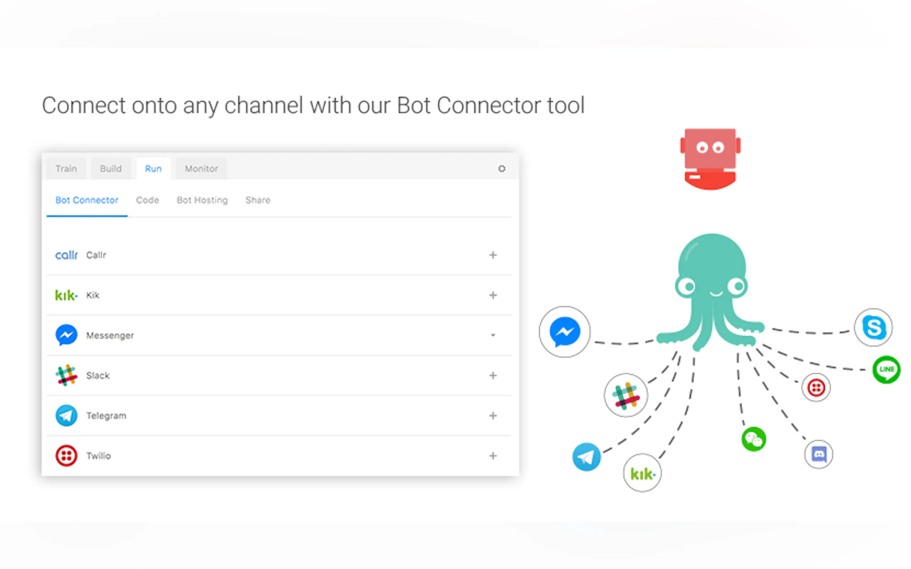This screenshot has height=569, width=911.
Task: Expand the Callr channel row
Action: [x=493, y=255]
